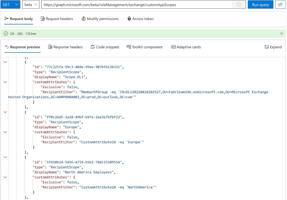Click the filter value CustomAttribute10 -eq 'Europe'
The width and height of the screenshot is (287, 200).
click(112, 142)
